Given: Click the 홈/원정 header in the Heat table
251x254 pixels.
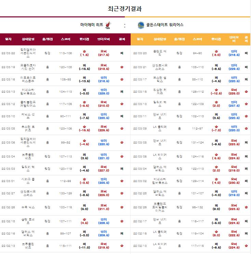Looking at the screenshot, I should [x=48, y=39].
